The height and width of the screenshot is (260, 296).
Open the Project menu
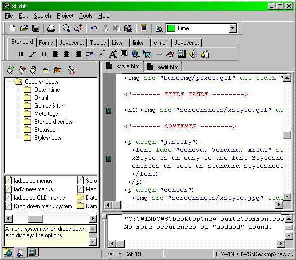65,16
